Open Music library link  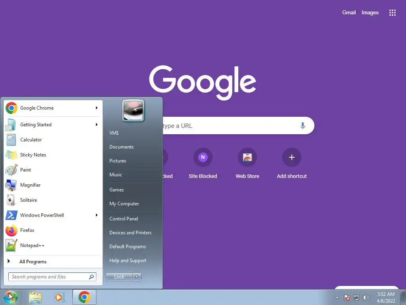115,175
